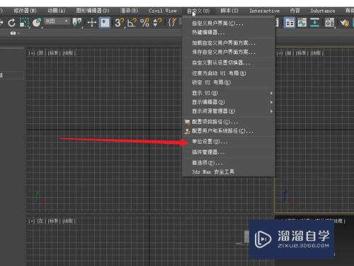Image resolution: width=354 pixels, height=266 pixels.
Task: Open [线框] label in left viewport
Action: point(69,221)
